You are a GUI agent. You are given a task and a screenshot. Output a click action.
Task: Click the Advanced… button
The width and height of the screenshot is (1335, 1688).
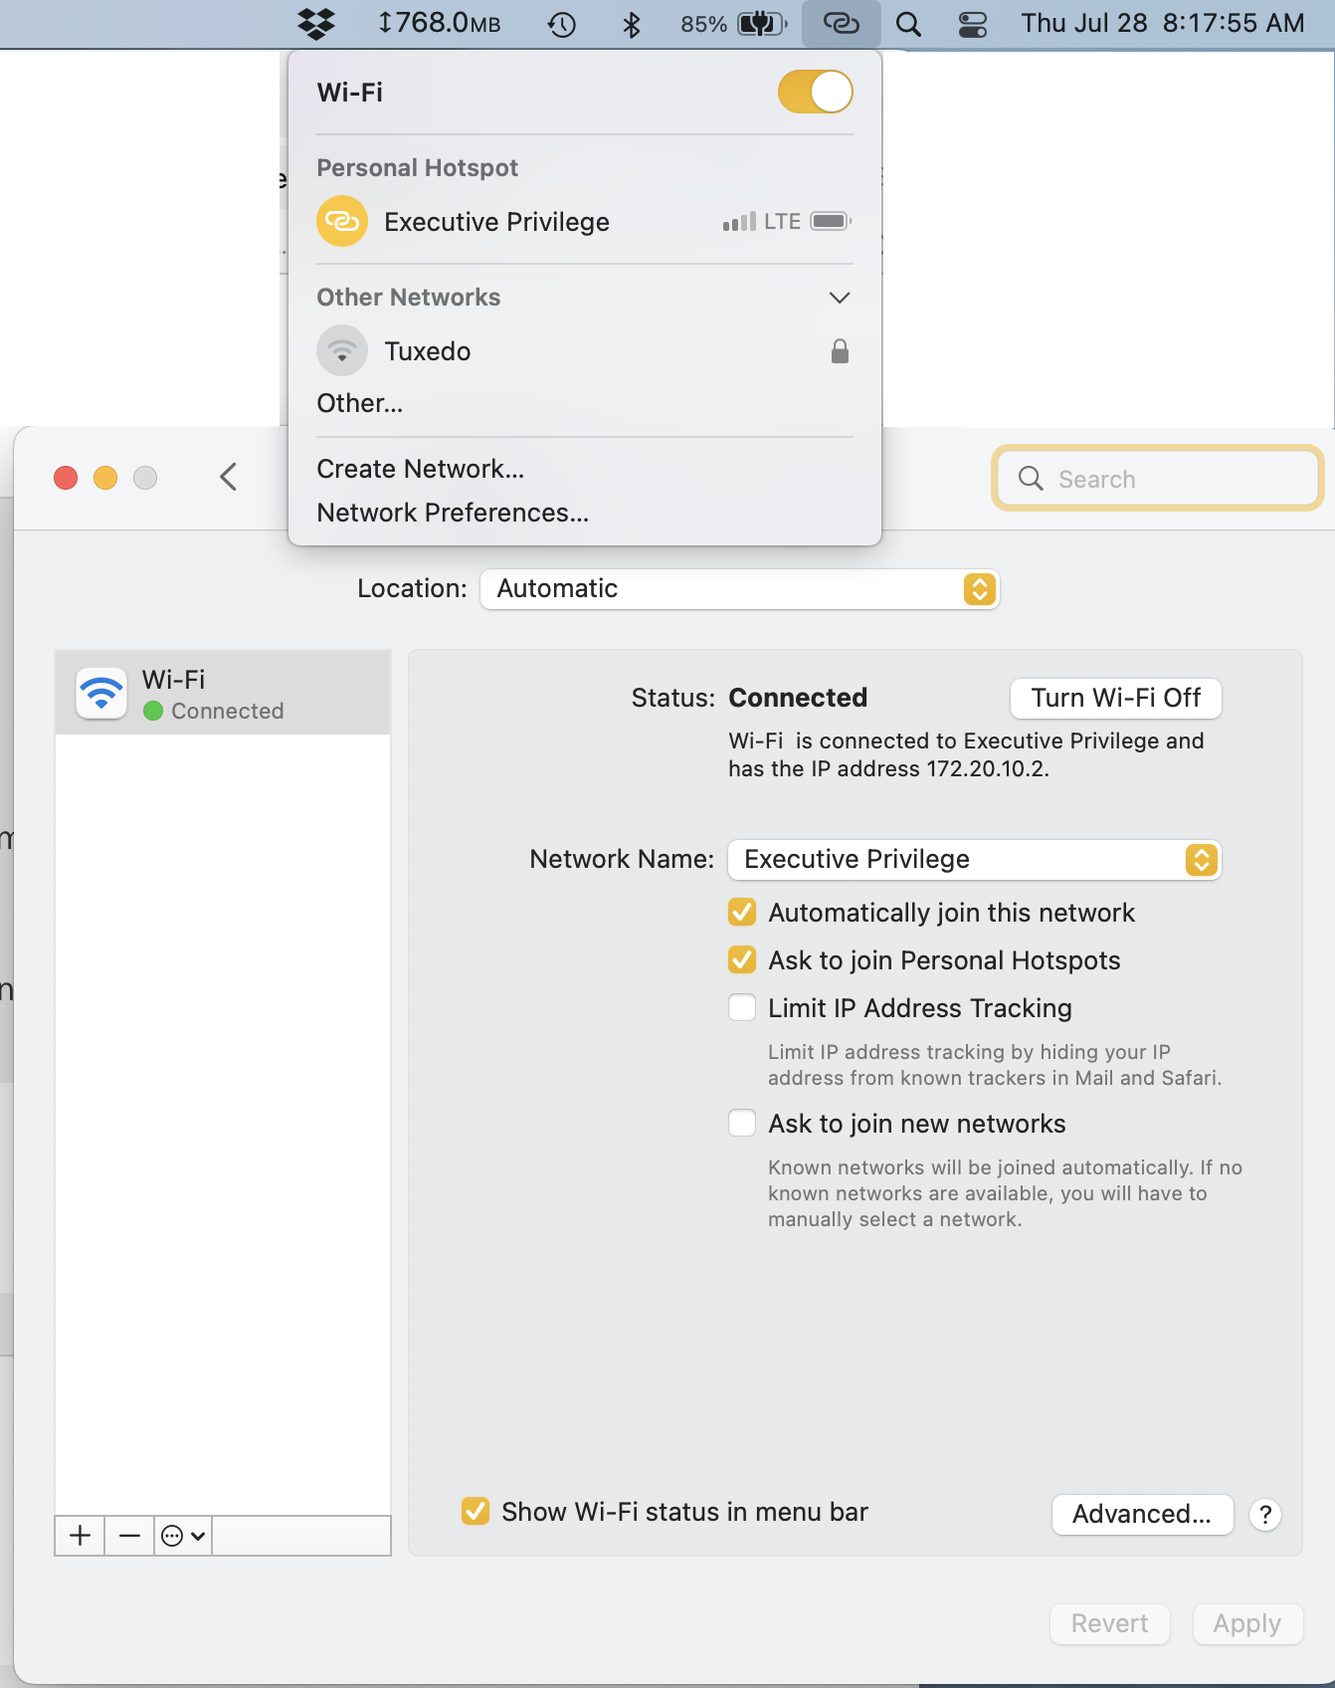1142,1515
